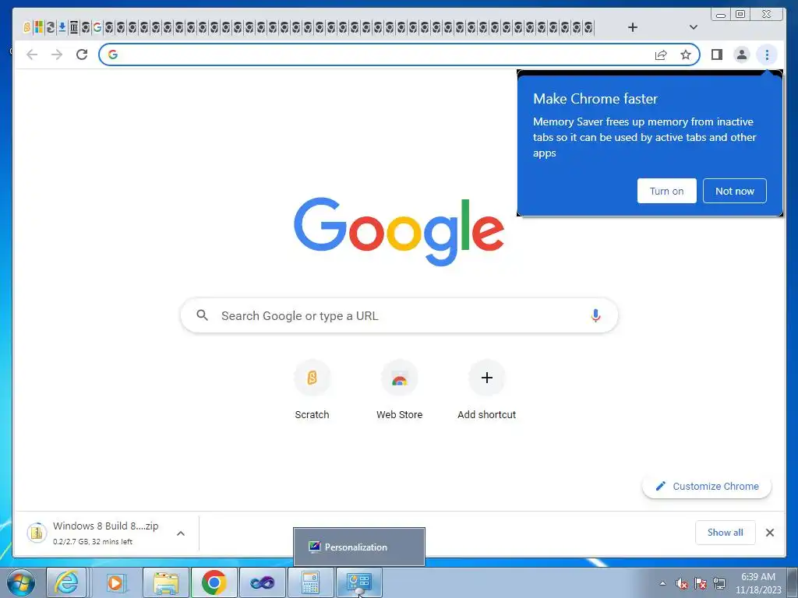Close the downloads bar
Viewport: 798px width, 598px height.
(x=769, y=533)
